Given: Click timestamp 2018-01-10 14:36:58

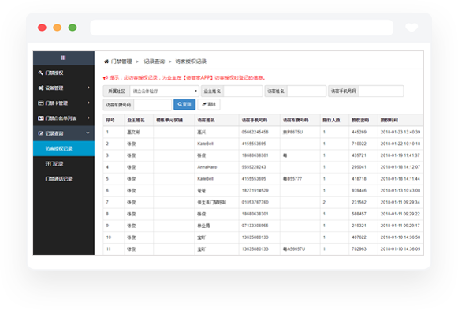Looking at the screenshot, I should point(400,237).
